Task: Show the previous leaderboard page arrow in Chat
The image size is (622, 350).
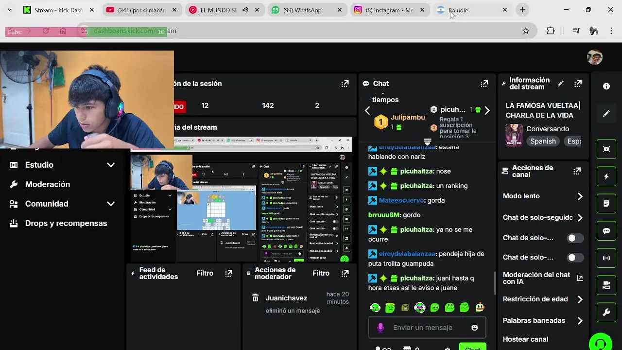Action: (x=367, y=110)
